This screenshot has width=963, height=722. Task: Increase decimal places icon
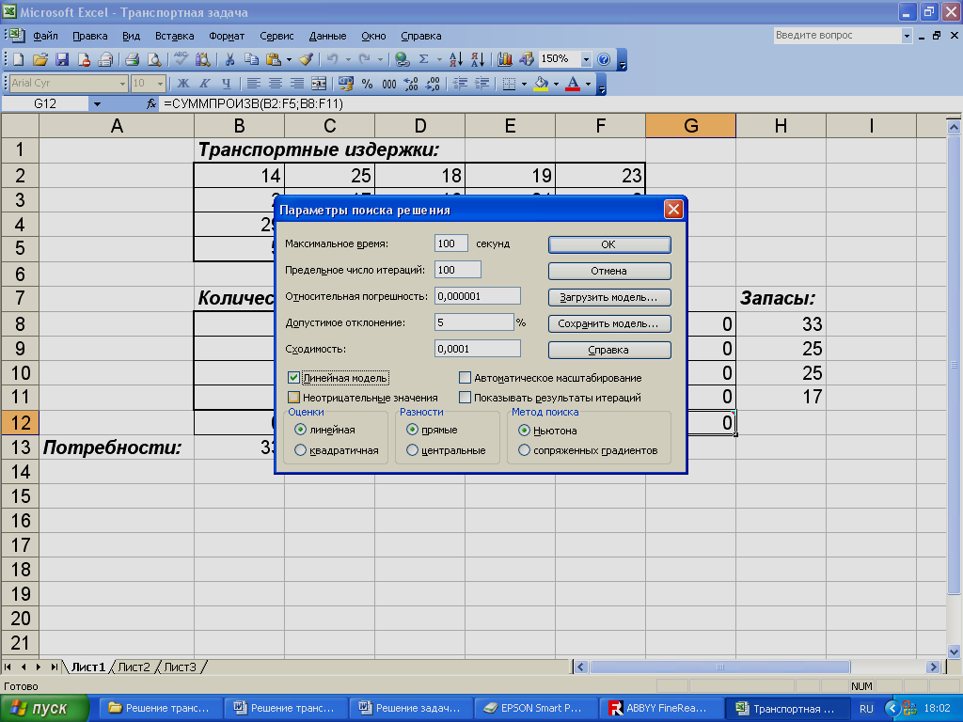click(x=411, y=84)
